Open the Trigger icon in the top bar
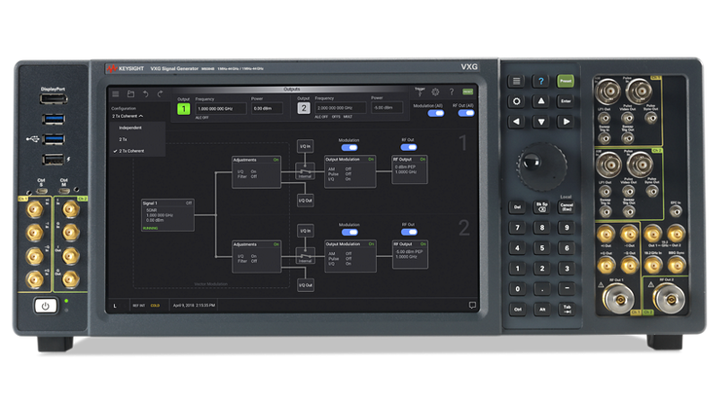The height and width of the screenshot is (404, 718). (418, 92)
